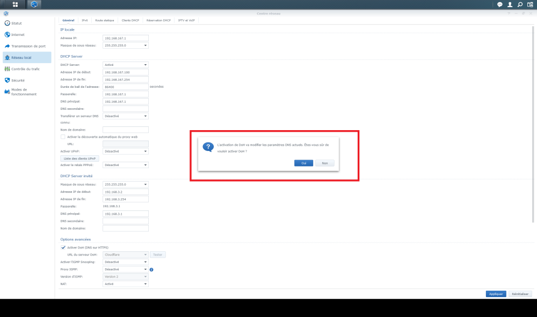This screenshot has height=317, width=537.
Task: Click Liste des clients UPnP button
Action: click(80, 159)
